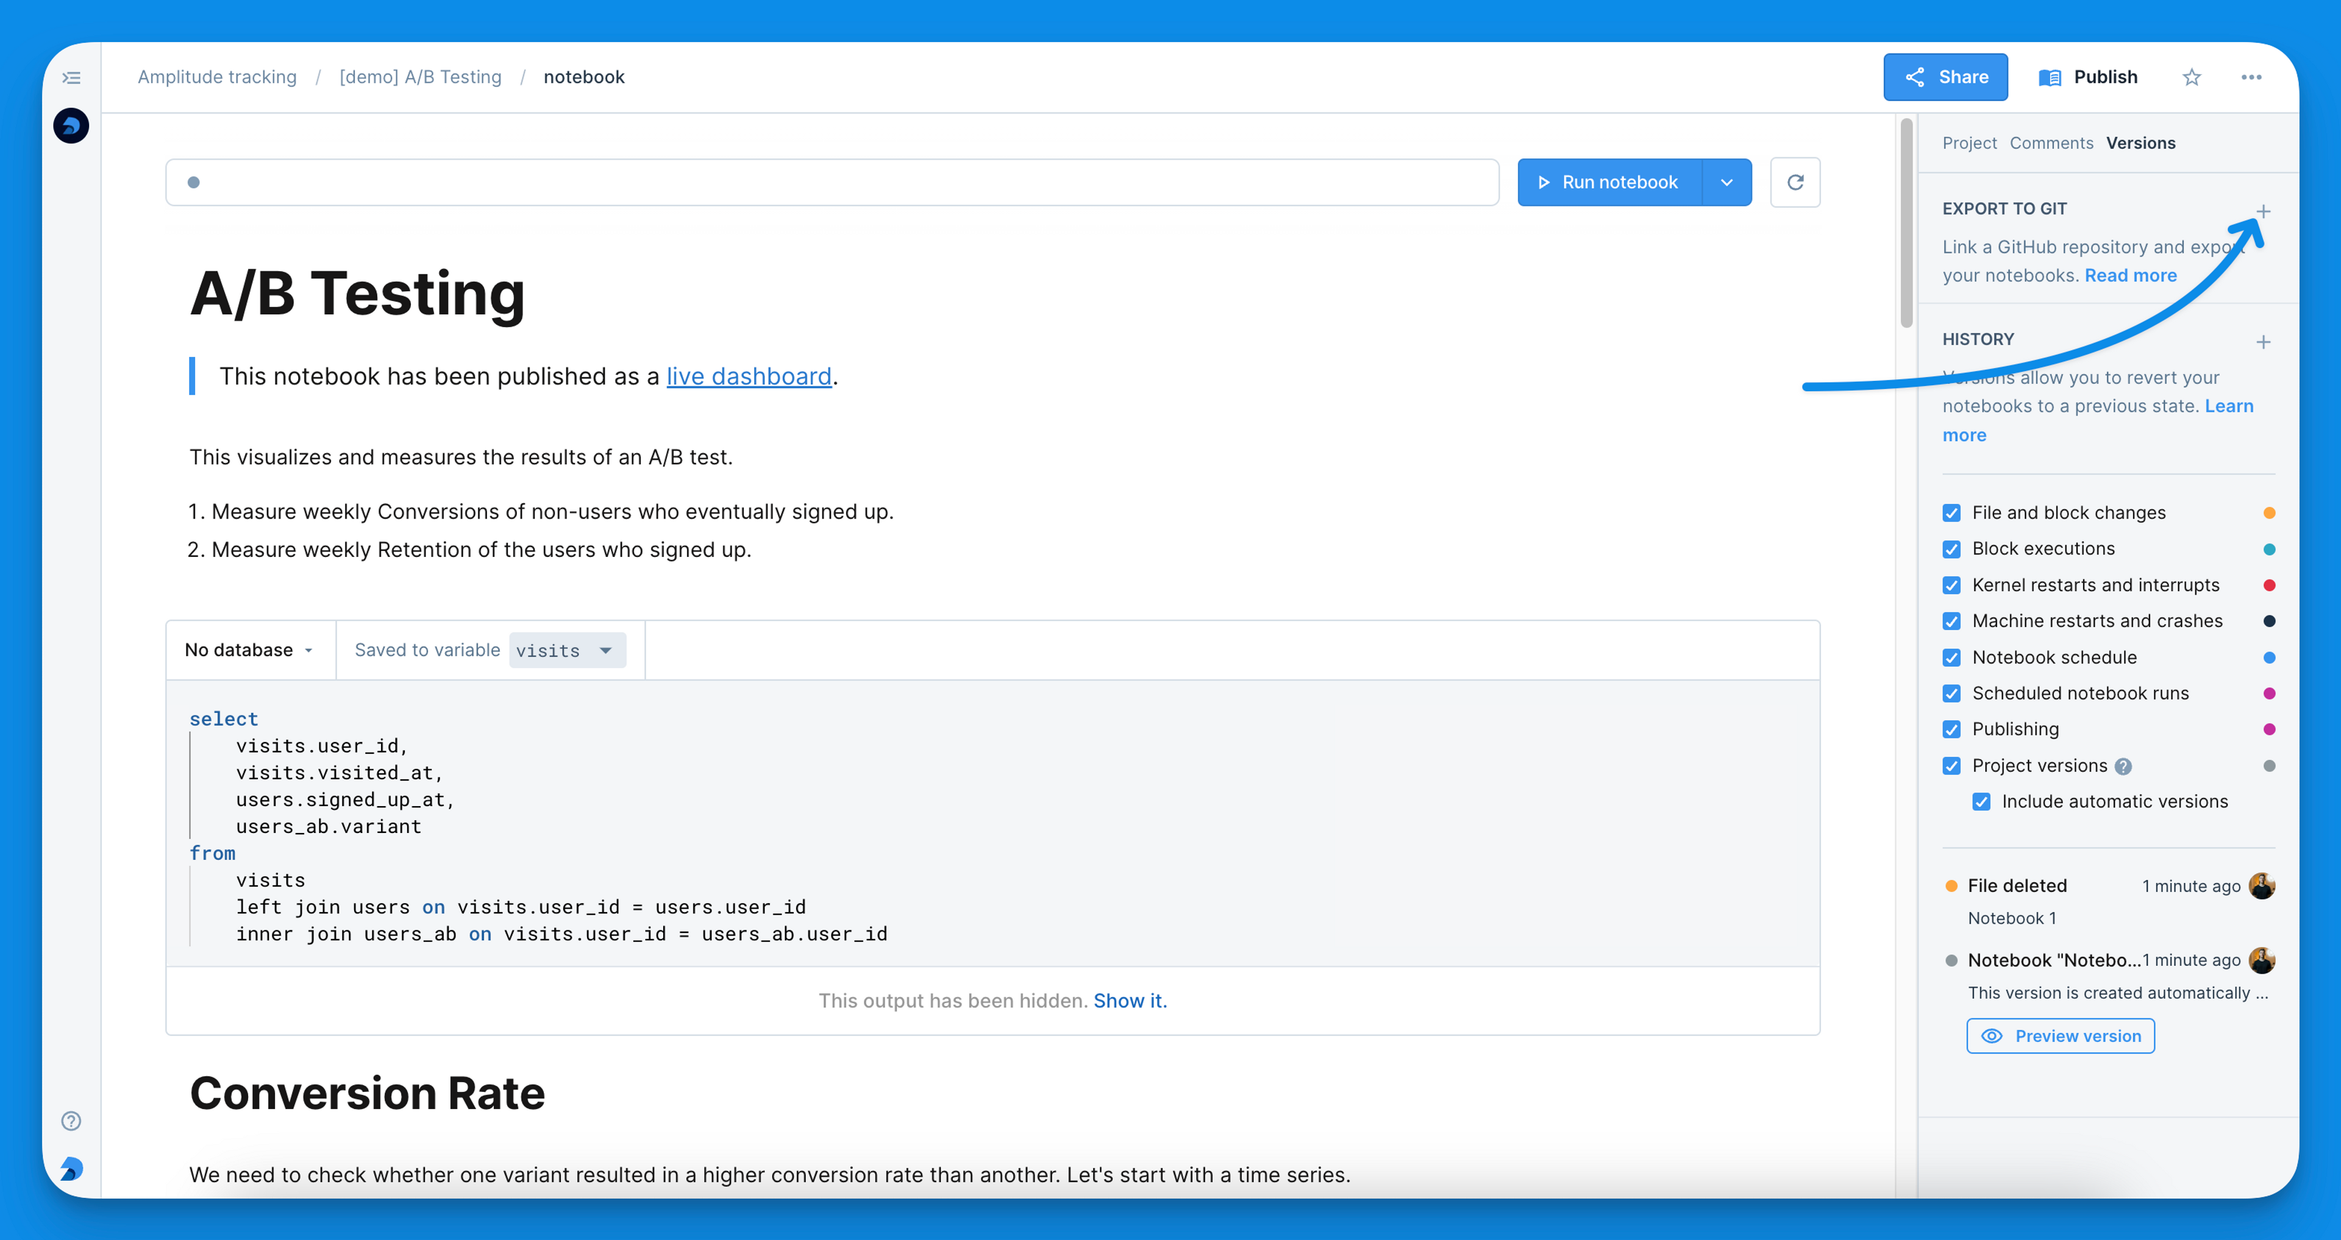
Task: Open the three-dot more options menu
Action: click(x=2251, y=77)
